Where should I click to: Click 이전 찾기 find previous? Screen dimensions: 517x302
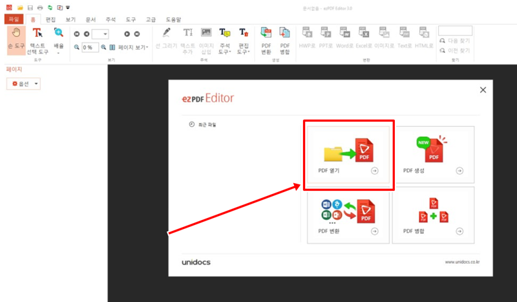[x=455, y=50]
